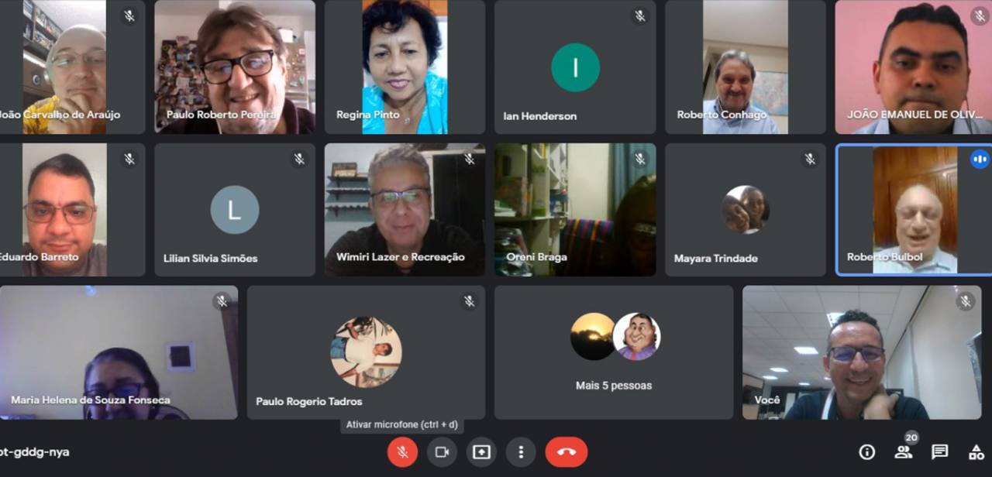This screenshot has width=992, height=477.
Task: Open the chat messages panel icon
Action: click(x=940, y=452)
